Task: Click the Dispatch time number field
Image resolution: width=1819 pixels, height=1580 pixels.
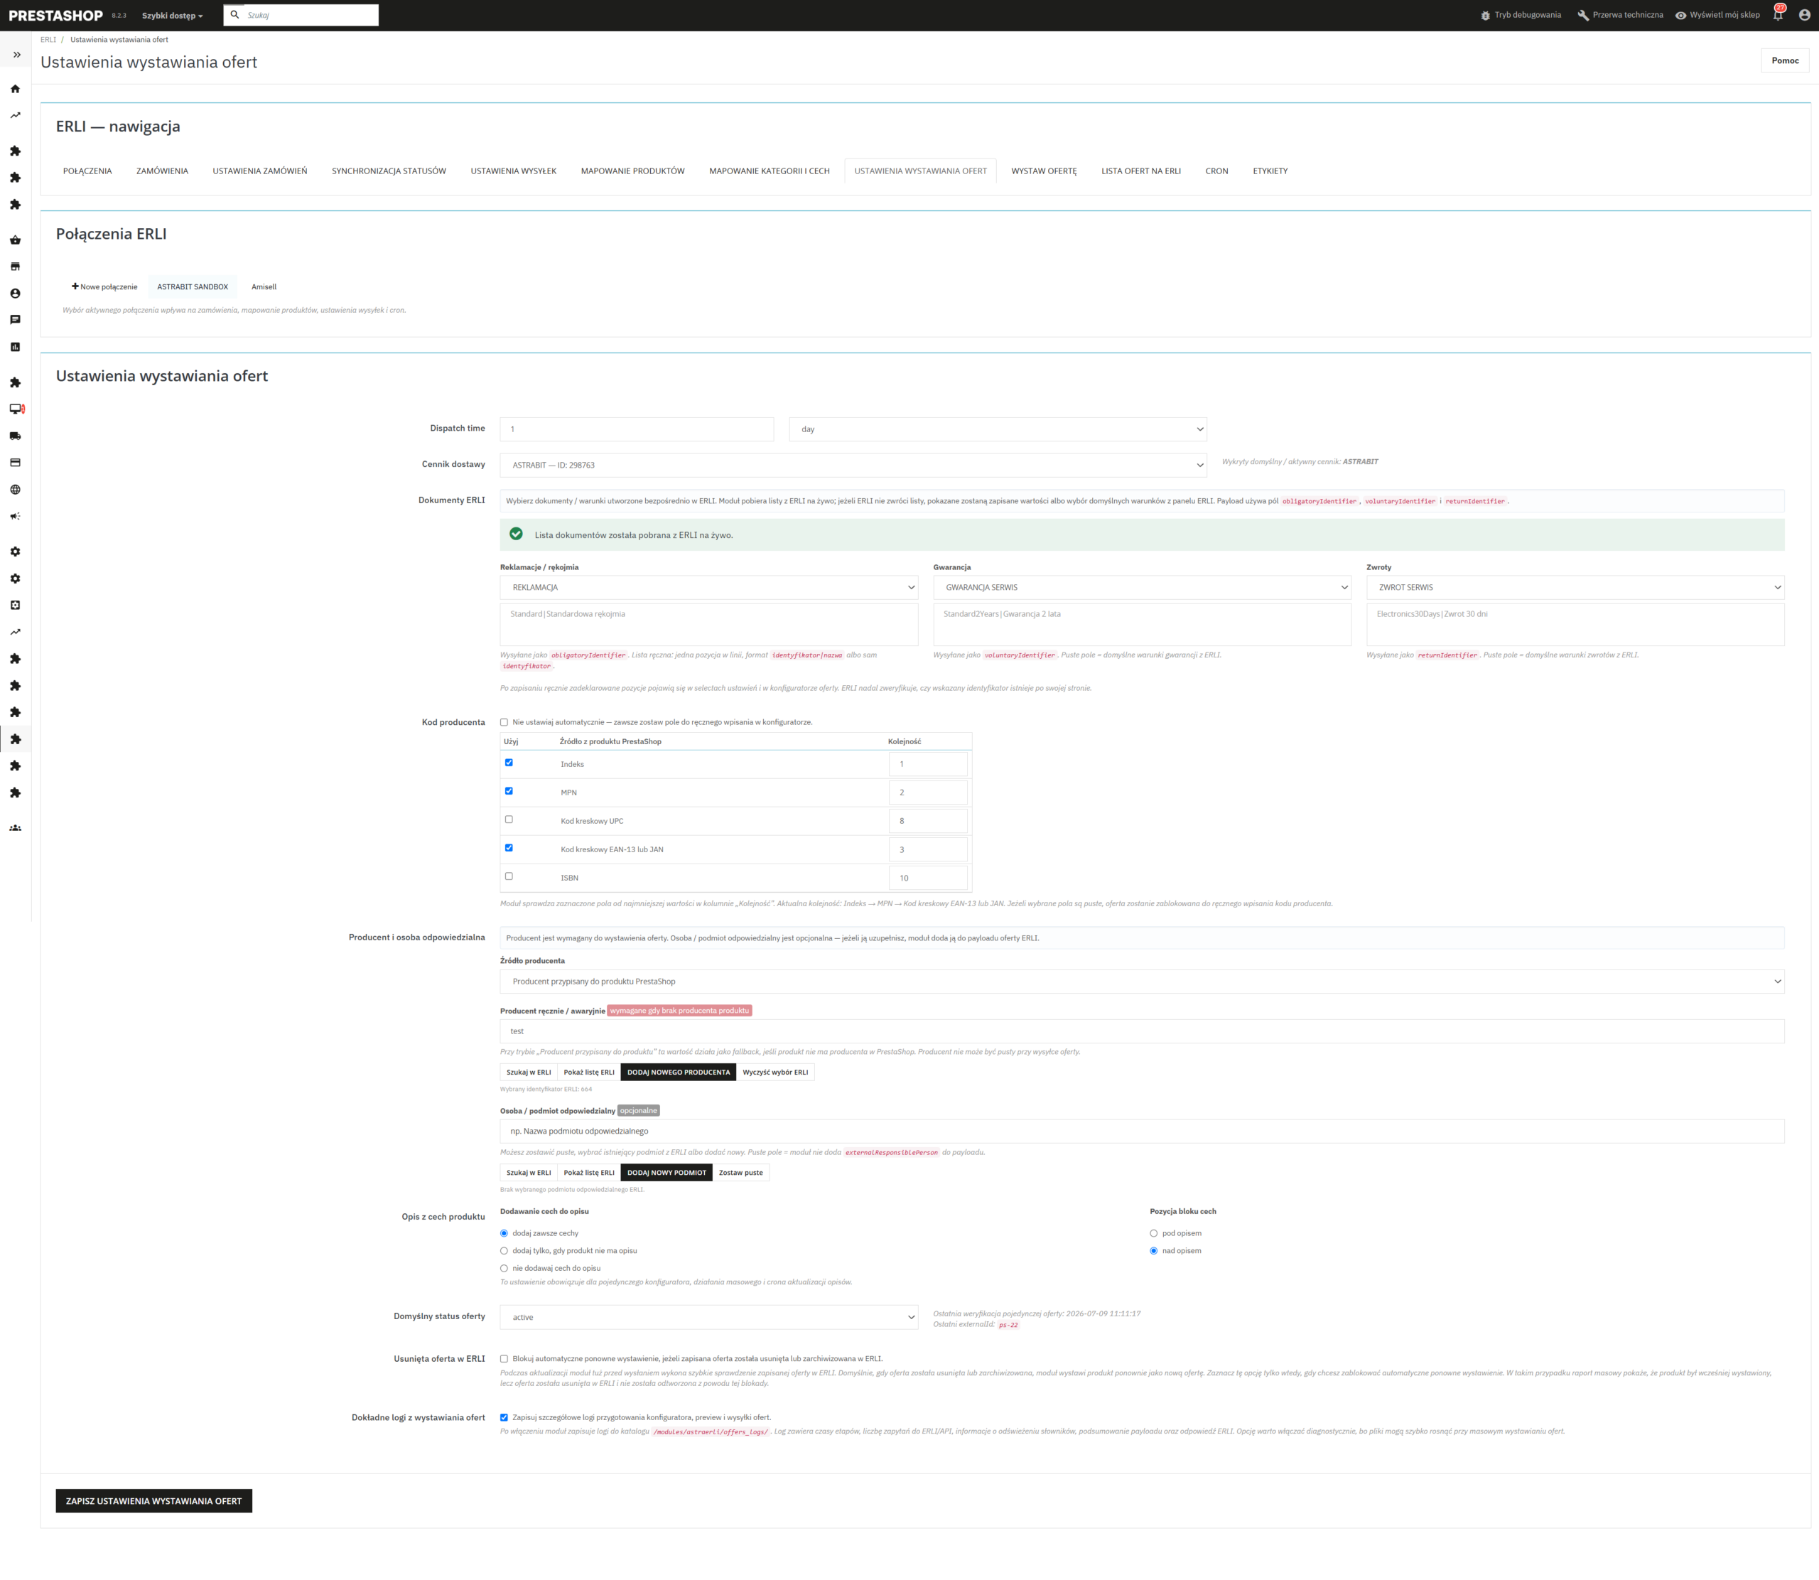Action: click(x=637, y=429)
